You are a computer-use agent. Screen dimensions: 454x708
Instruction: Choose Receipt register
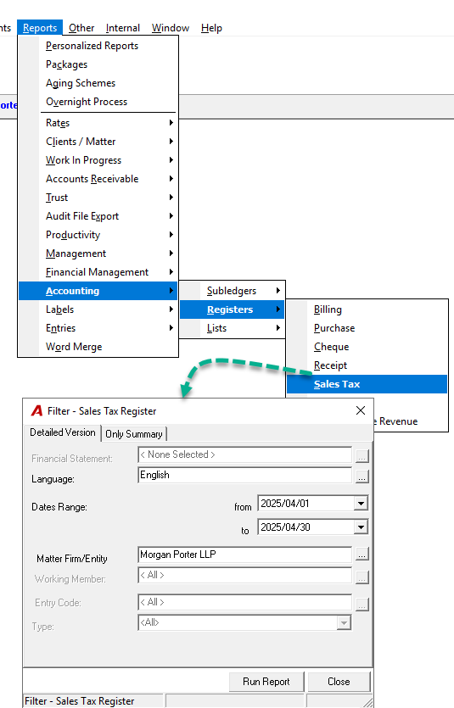(367, 365)
